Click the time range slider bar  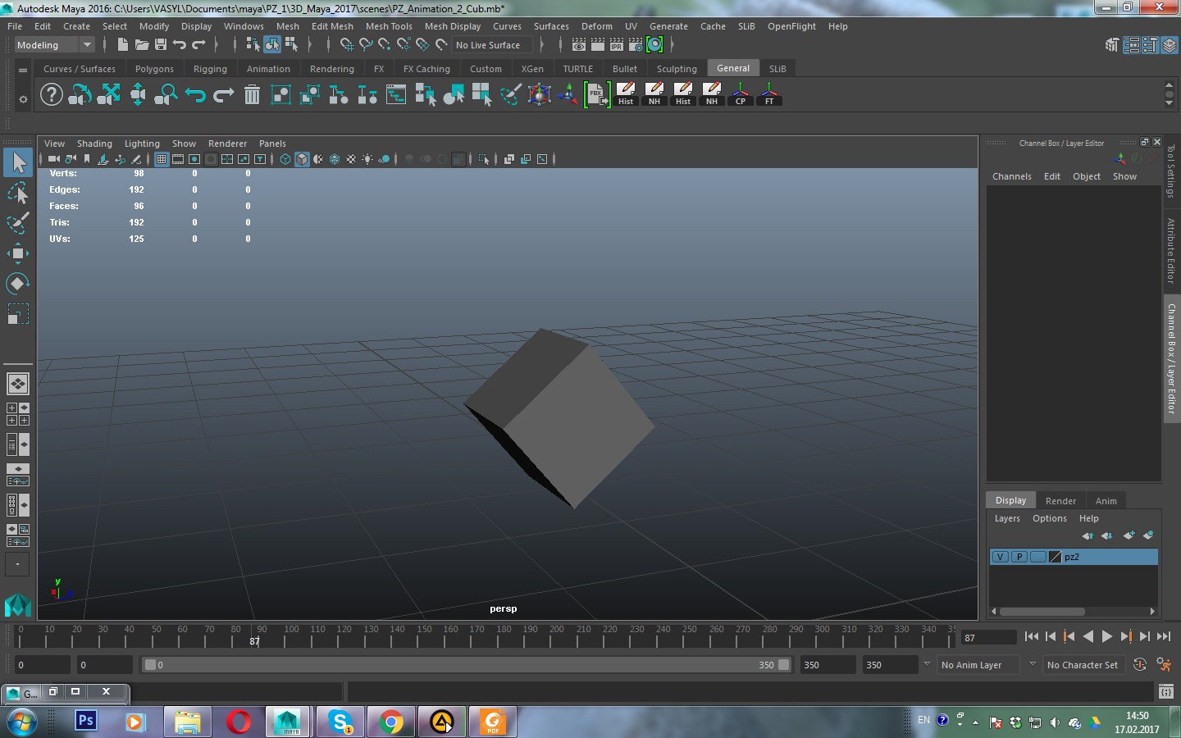click(x=467, y=665)
